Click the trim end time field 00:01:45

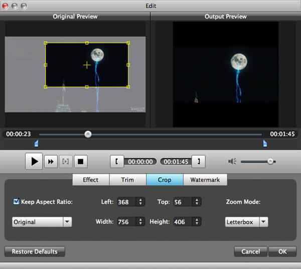click(176, 162)
